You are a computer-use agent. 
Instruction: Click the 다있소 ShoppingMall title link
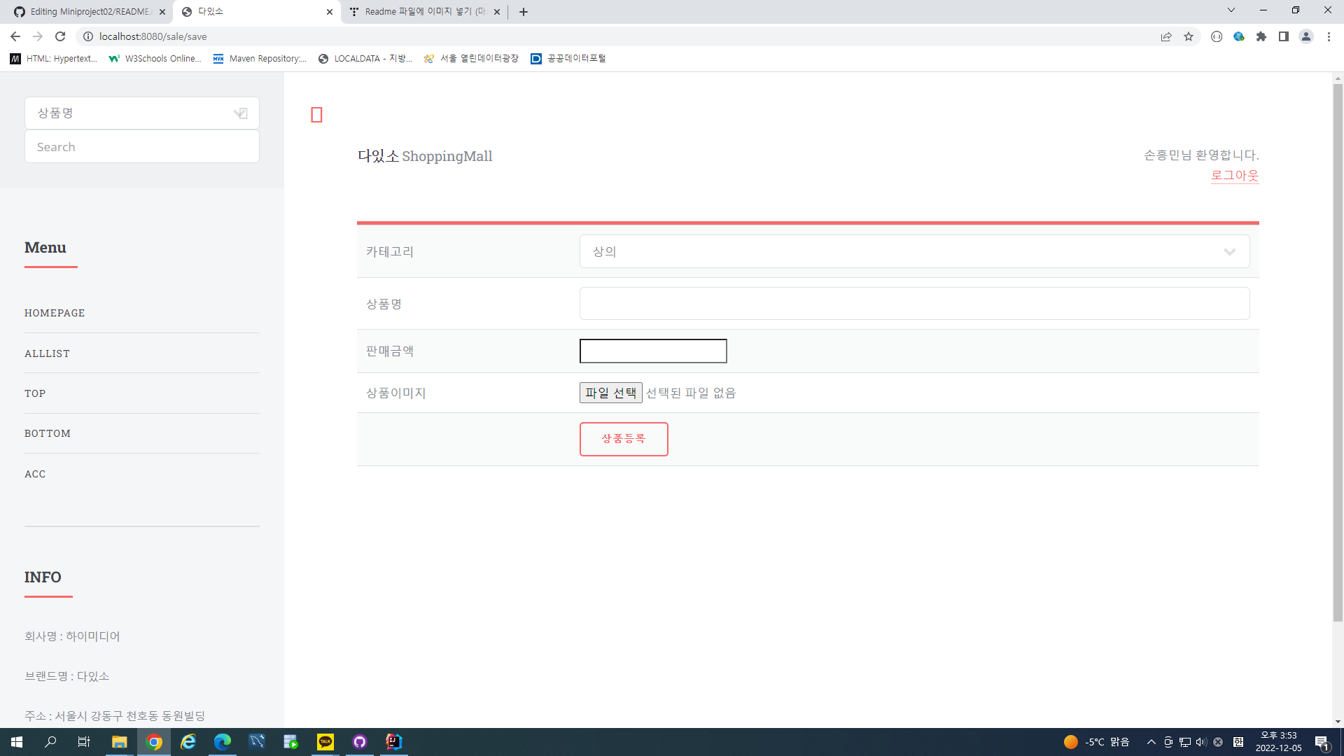425,155
